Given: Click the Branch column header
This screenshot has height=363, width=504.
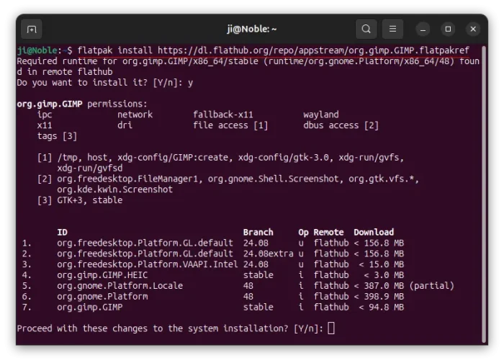Looking at the screenshot, I should tap(258, 232).
